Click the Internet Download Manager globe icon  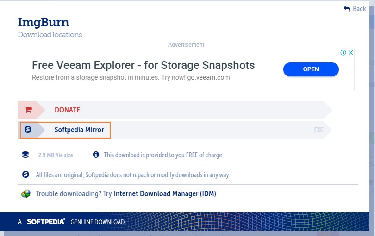(x=26, y=193)
